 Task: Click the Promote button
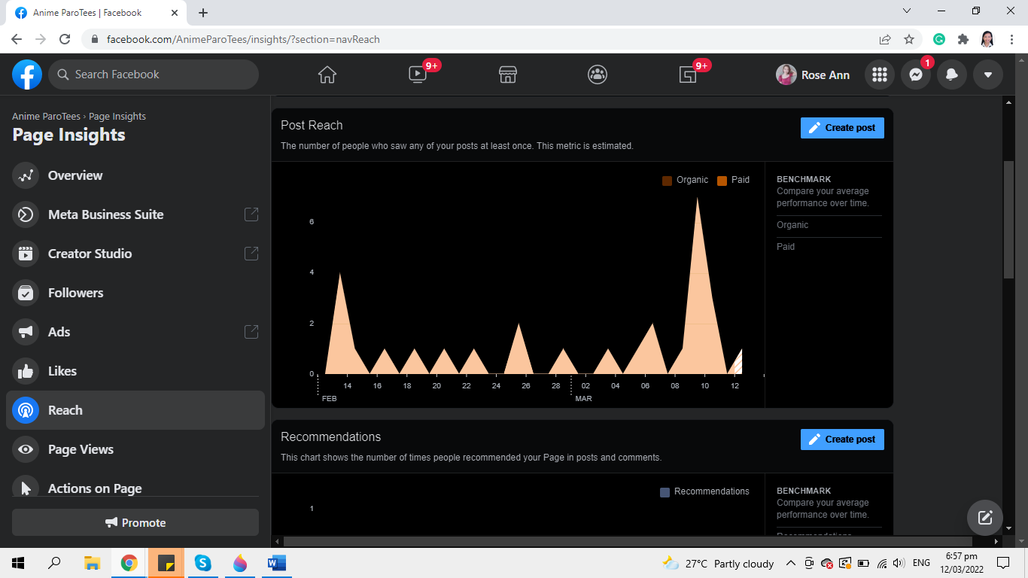135,522
